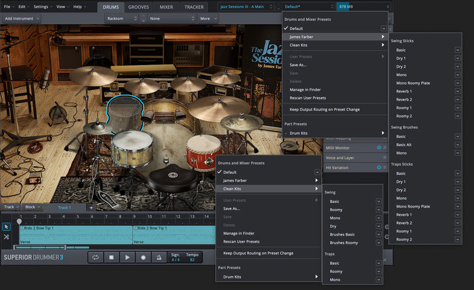Open the Block dropdown above the timeline
The image size is (474, 290).
point(33,207)
